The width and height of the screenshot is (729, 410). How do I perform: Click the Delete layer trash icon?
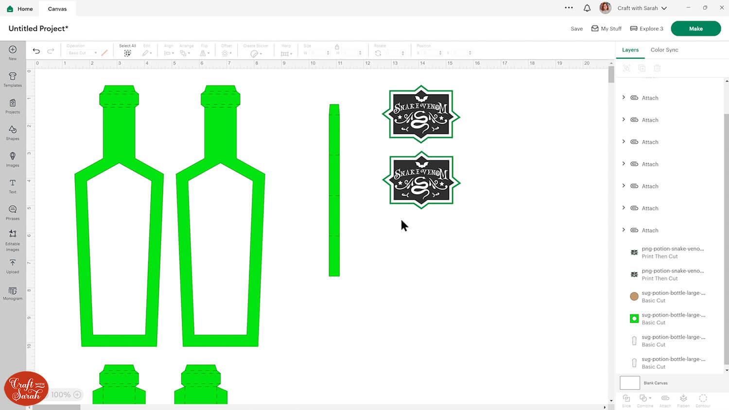click(657, 68)
